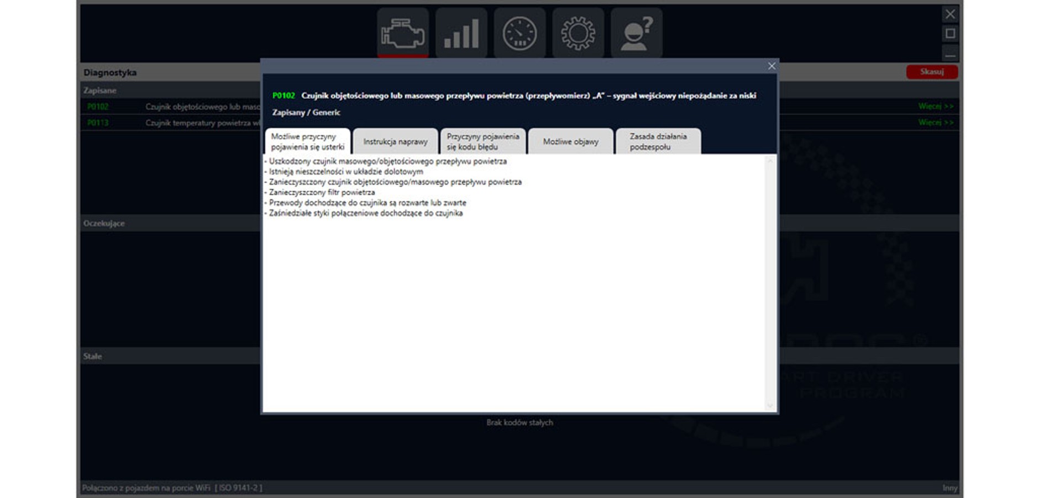Click the help person icon
Screen dimensions: 1039x498
click(x=636, y=33)
